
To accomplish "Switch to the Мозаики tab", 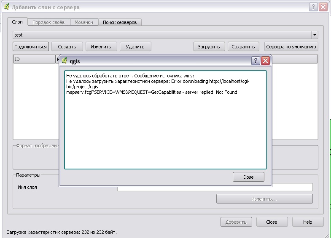I will click(x=84, y=22).
